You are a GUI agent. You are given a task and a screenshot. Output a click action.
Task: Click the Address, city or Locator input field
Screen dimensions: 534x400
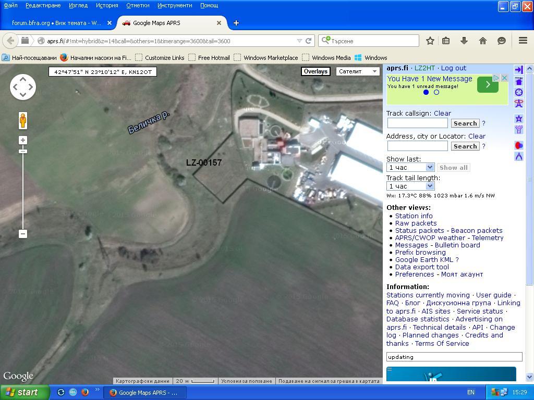pos(417,146)
